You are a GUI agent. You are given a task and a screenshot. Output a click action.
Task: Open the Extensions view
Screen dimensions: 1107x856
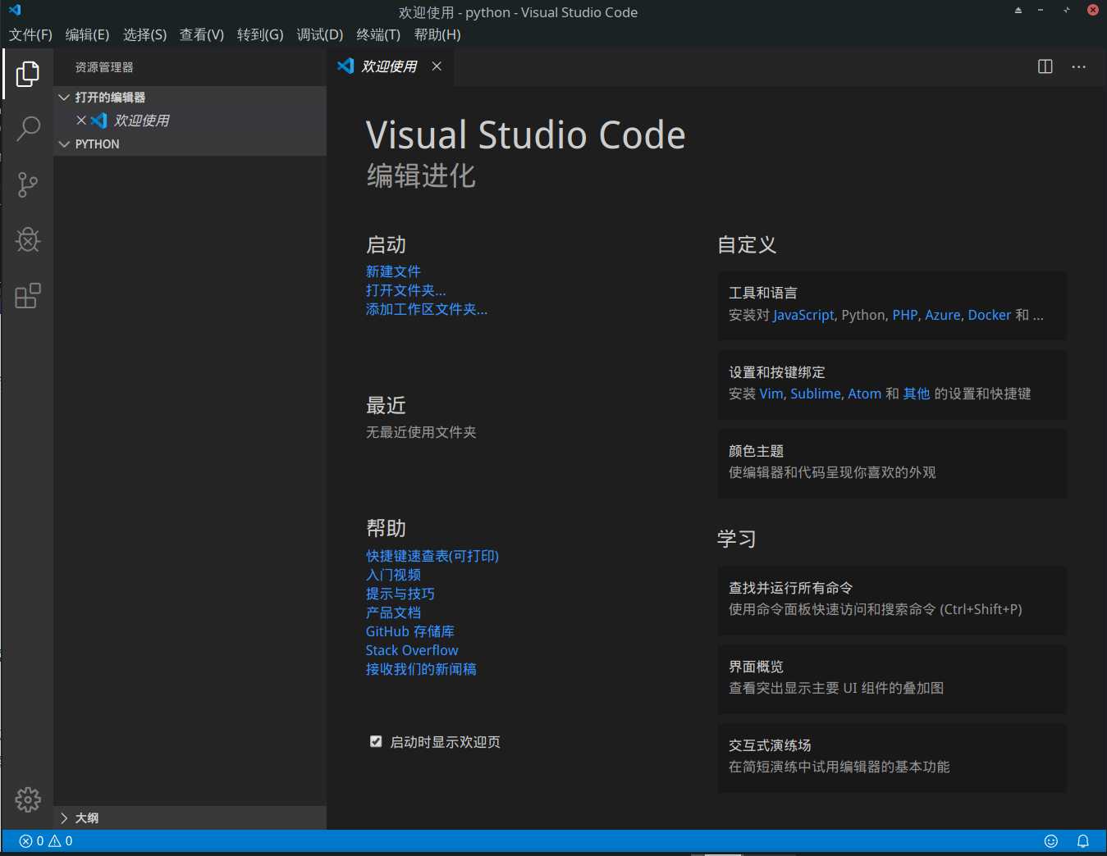(x=28, y=295)
